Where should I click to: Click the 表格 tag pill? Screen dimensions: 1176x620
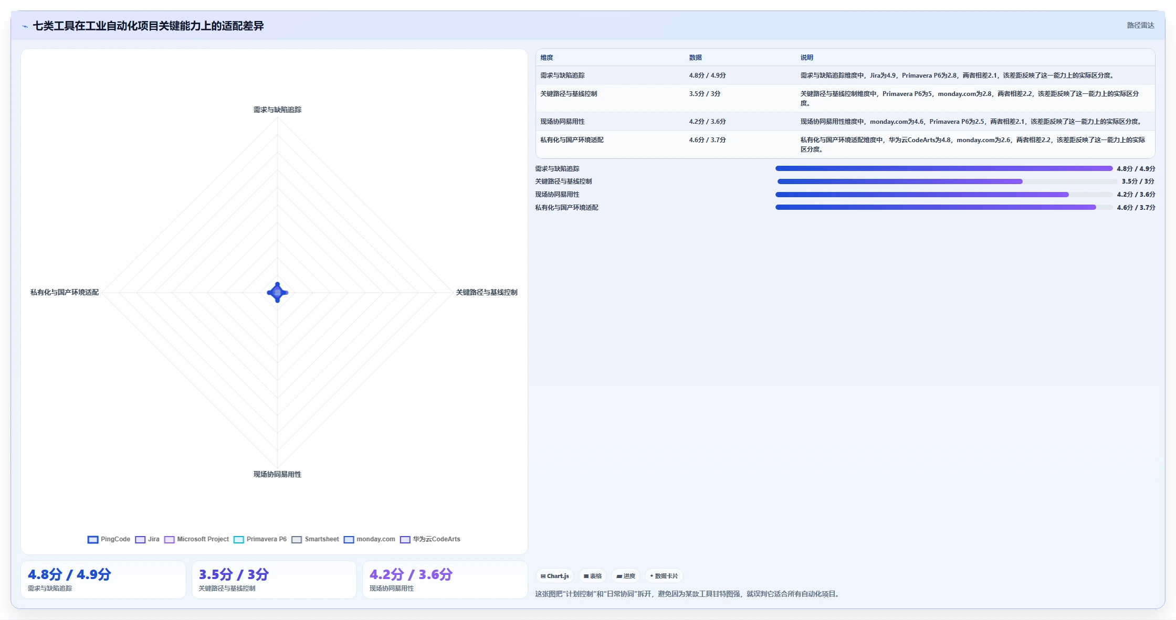pyautogui.click(x=593, y=576)
